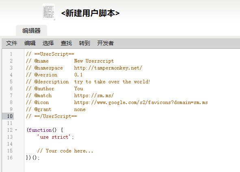Click line number 1 in the gutter
The height and width of the screenshot is (172, 240).
11,54
